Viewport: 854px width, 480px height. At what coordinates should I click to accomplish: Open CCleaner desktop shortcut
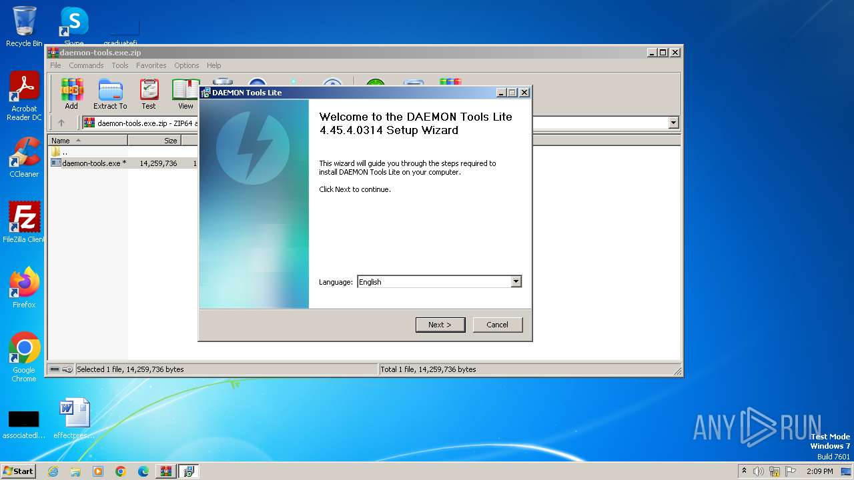point(24,157)
